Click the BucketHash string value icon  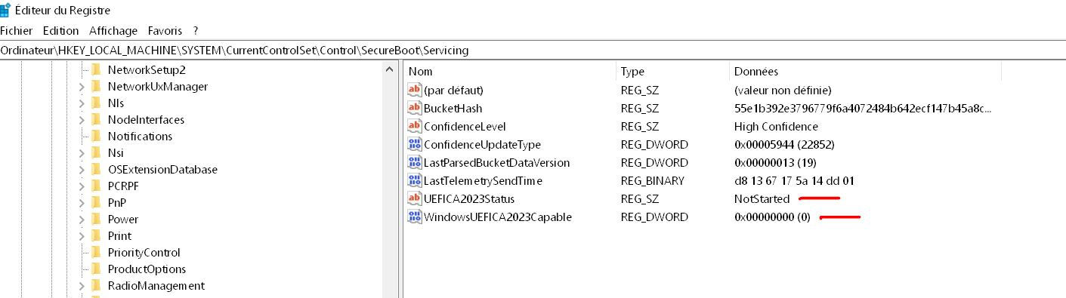coord(414,108)
